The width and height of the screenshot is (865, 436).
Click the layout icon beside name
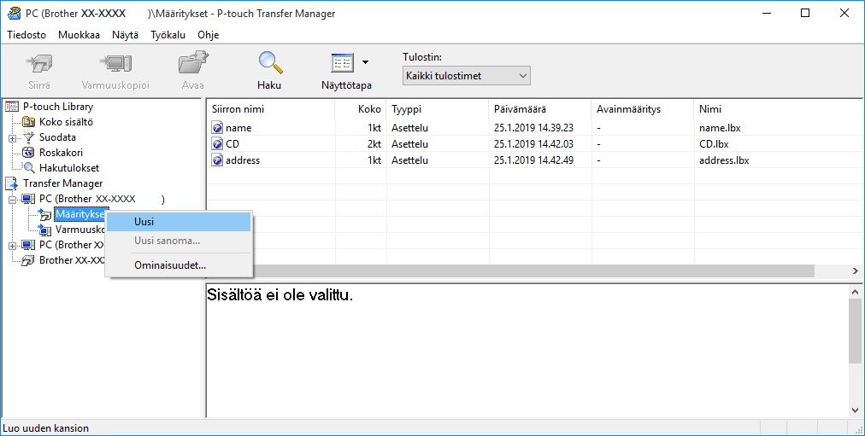point(217,128)
